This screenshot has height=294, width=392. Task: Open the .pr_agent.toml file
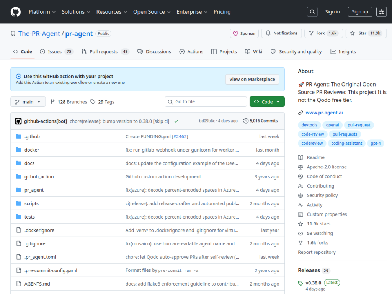click(x=40, y=257)
